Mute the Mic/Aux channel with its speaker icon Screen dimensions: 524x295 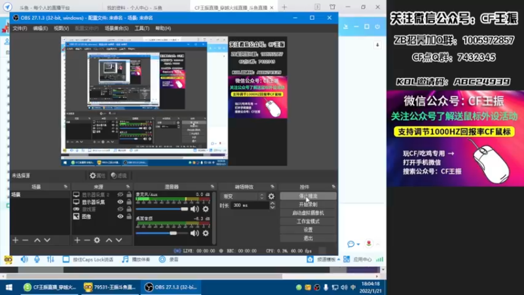pos(195,209)
